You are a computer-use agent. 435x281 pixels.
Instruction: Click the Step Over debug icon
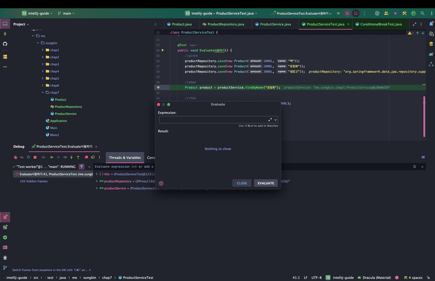tap(65, 157)
